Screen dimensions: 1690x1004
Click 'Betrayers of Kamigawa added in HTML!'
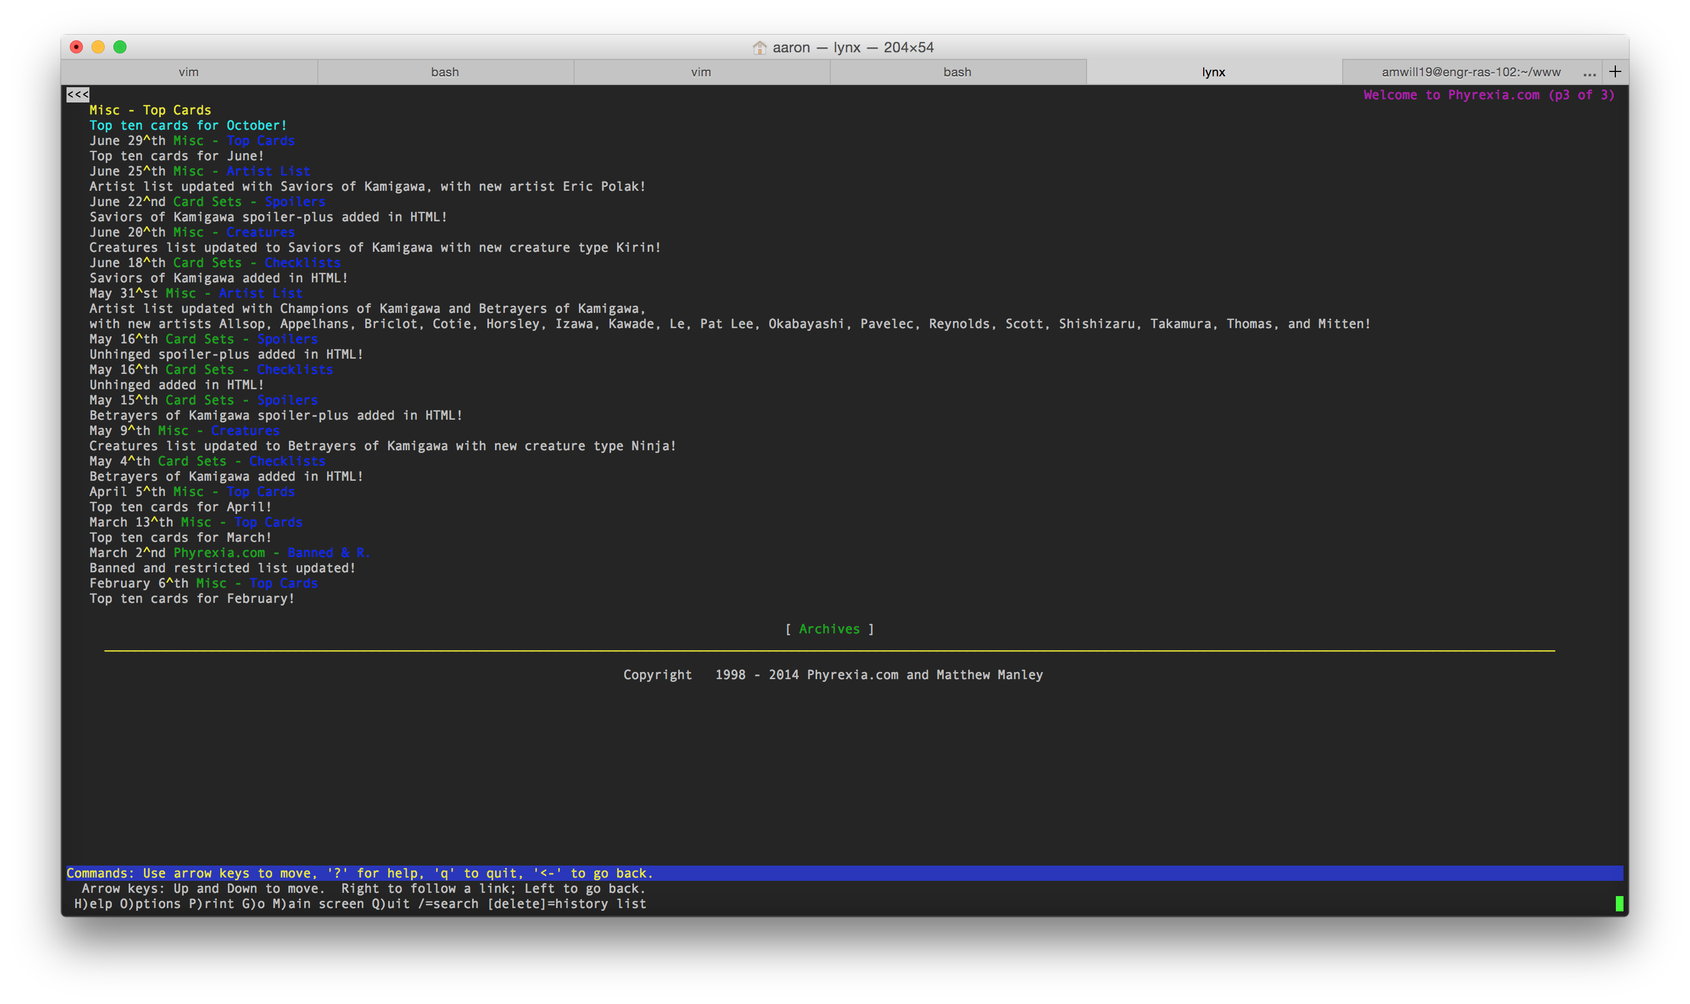227,476
